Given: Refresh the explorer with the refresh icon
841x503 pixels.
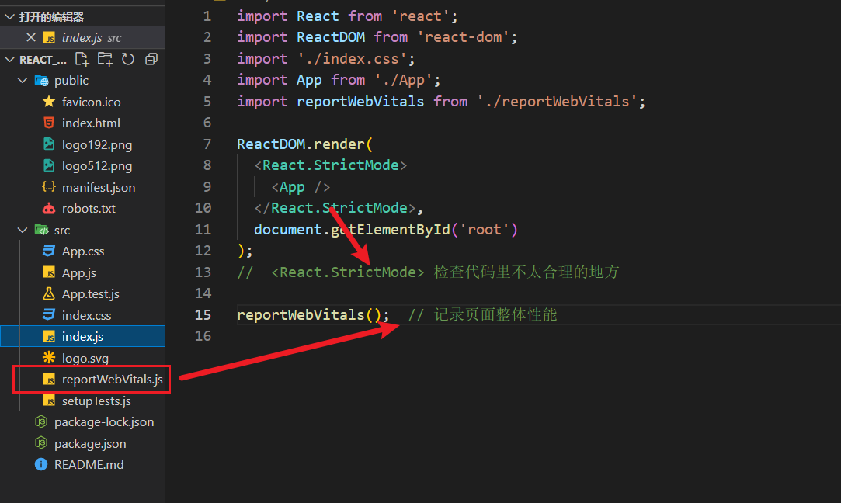Looking at the screenshot, I should click(x=127, y=59).
